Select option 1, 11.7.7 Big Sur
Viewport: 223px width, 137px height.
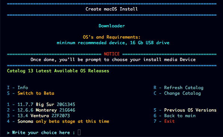[41, 104]
